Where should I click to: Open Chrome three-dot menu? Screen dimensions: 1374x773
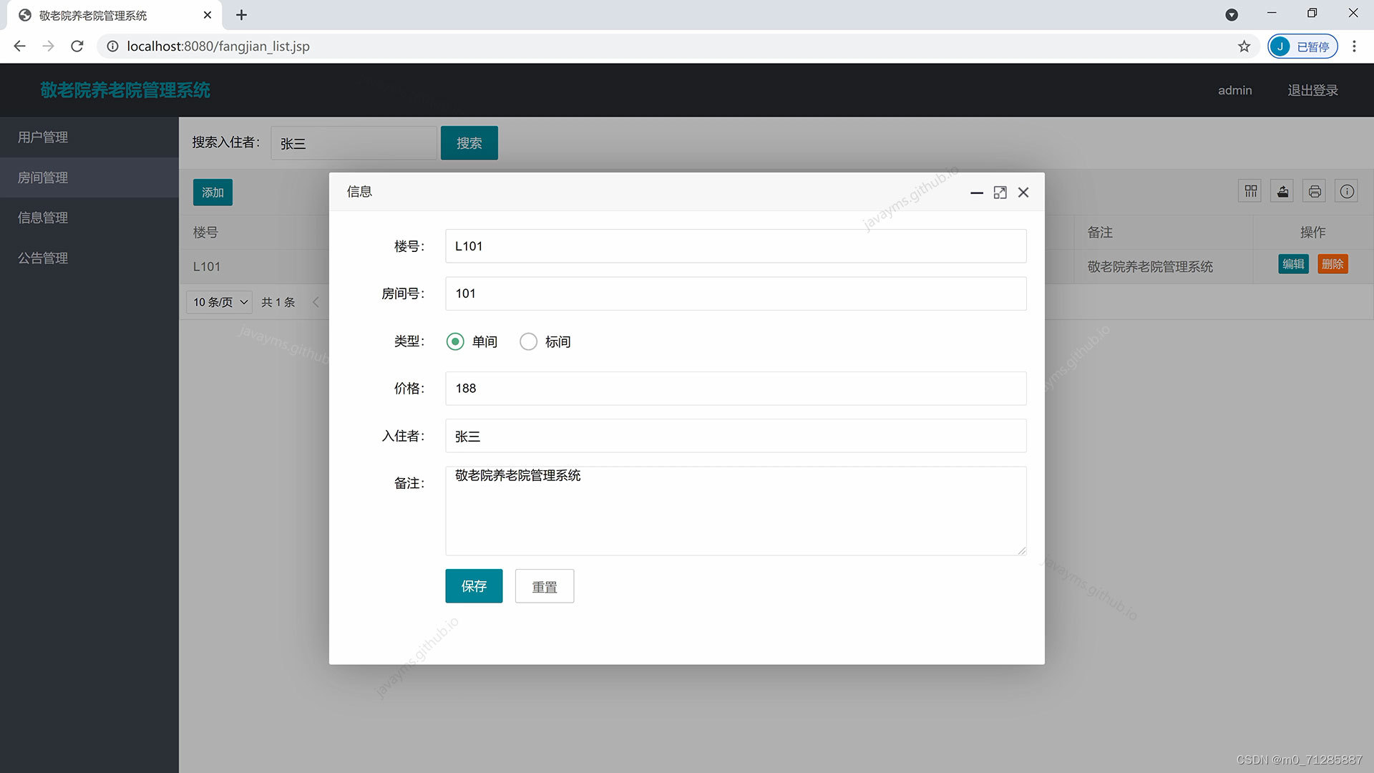(x=1354, y=47)
